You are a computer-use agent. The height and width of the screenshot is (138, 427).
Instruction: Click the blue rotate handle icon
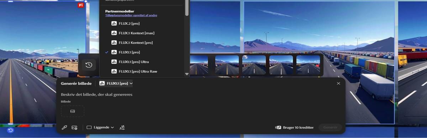(10, 130)
